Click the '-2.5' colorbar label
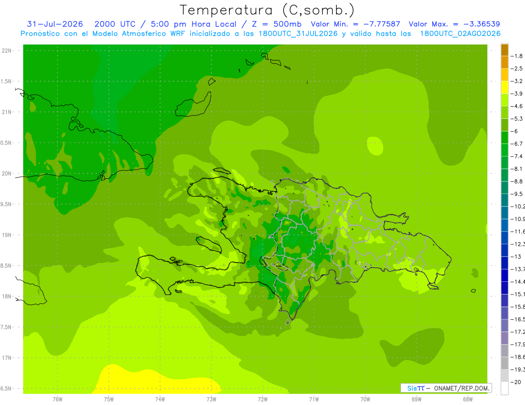 [x=517, y=69]
